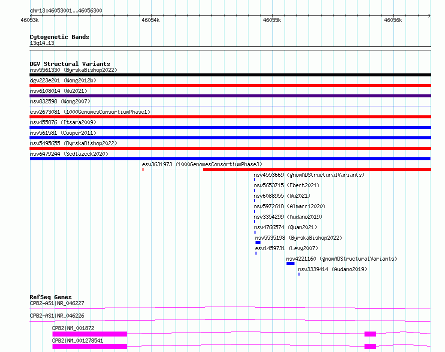Click the small CPB2|NM_001278541 exon near 46056k
Viewport: 445px width, 352px height.
pyautogui.click(x=370, y=347)
